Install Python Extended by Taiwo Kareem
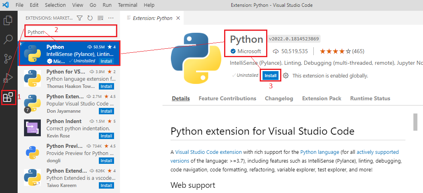423x193 pixels. click(106, 185)
